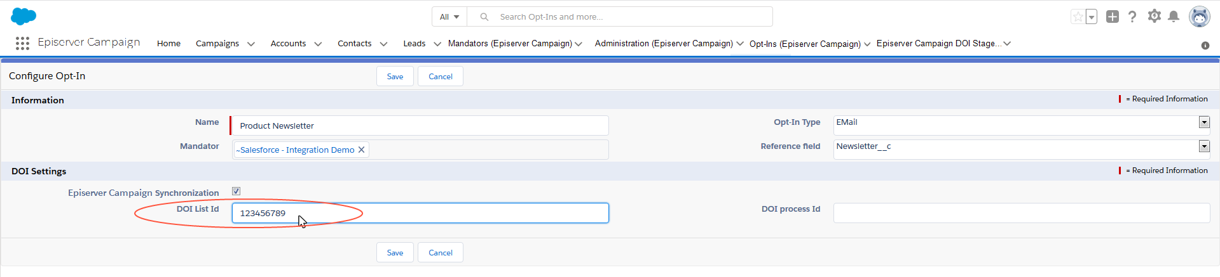Expand the favorites list dropdown arrow

pyautogui.click(x=1092, y=17)
